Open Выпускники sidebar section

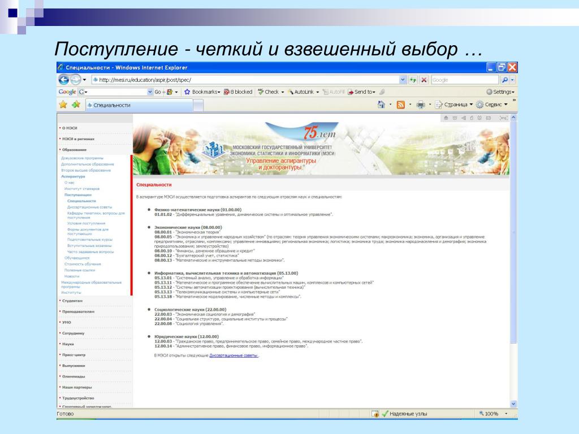click(x=74, y=366)
